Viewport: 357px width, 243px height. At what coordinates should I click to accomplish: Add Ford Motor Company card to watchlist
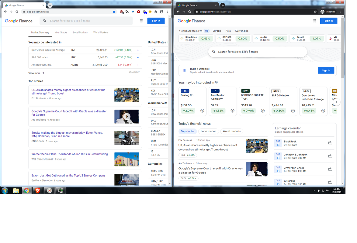point(232,111)
